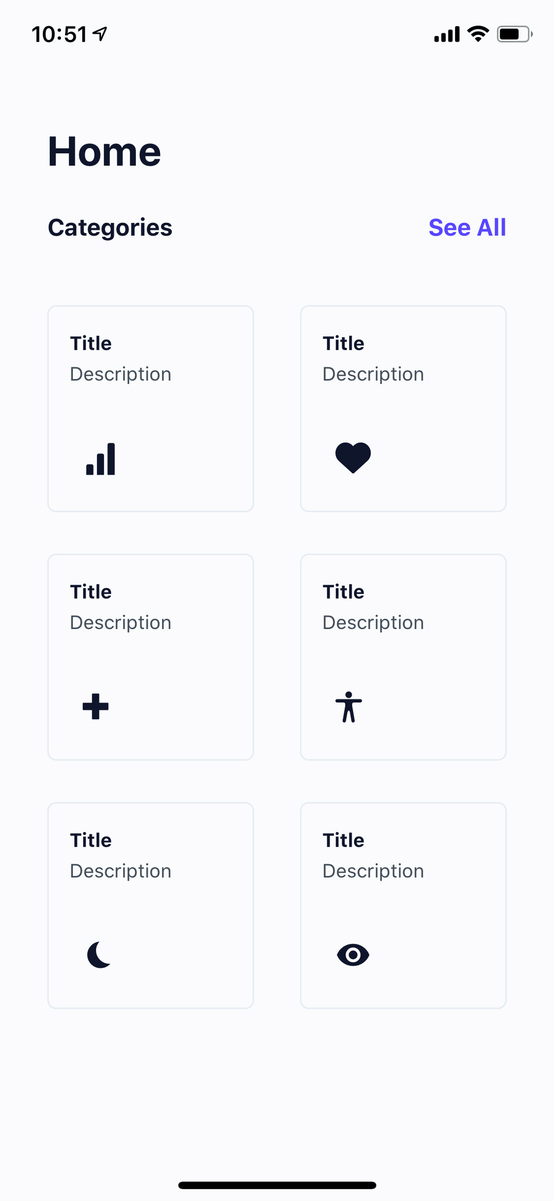Open the accessibility person icon
The image size is (554, 1201).
click(348, 707)
